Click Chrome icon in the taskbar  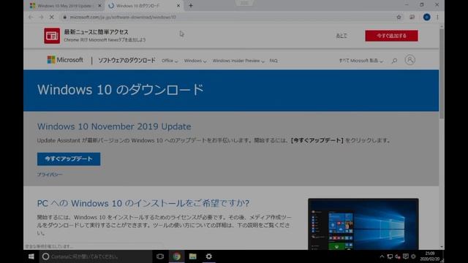tap(176, 256)
